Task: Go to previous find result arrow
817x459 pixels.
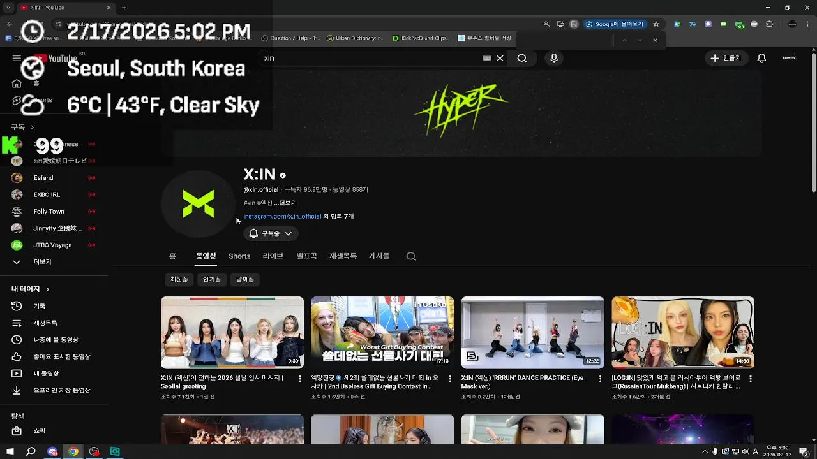Action: (624, 40)
